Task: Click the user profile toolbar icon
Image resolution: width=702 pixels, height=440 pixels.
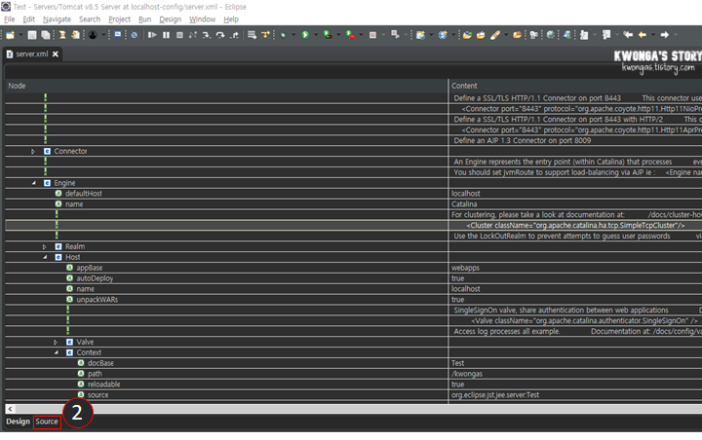Action: 93,35
